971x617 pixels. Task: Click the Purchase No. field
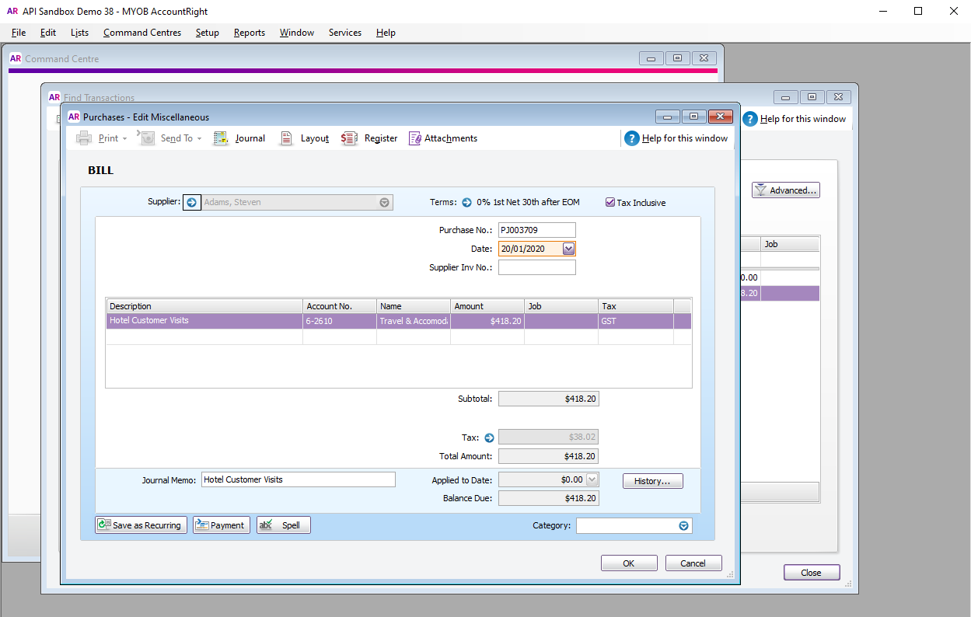click(537, 230)
